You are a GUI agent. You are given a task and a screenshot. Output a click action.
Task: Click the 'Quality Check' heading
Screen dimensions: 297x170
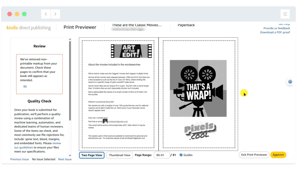[x=39, y=101]
